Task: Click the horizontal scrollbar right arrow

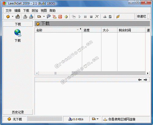Action: tap(147, 73)
